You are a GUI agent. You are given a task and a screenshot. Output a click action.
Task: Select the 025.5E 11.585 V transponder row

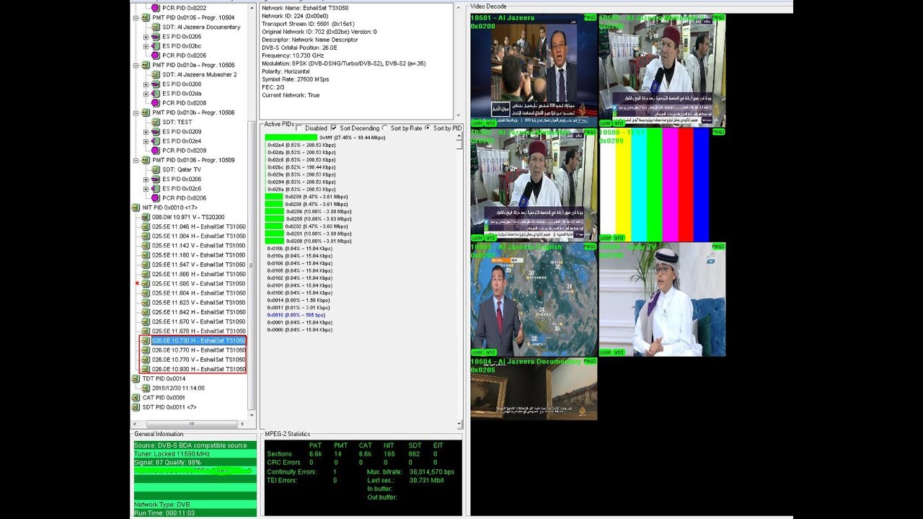pyautogui.click(x=198, y=283)
